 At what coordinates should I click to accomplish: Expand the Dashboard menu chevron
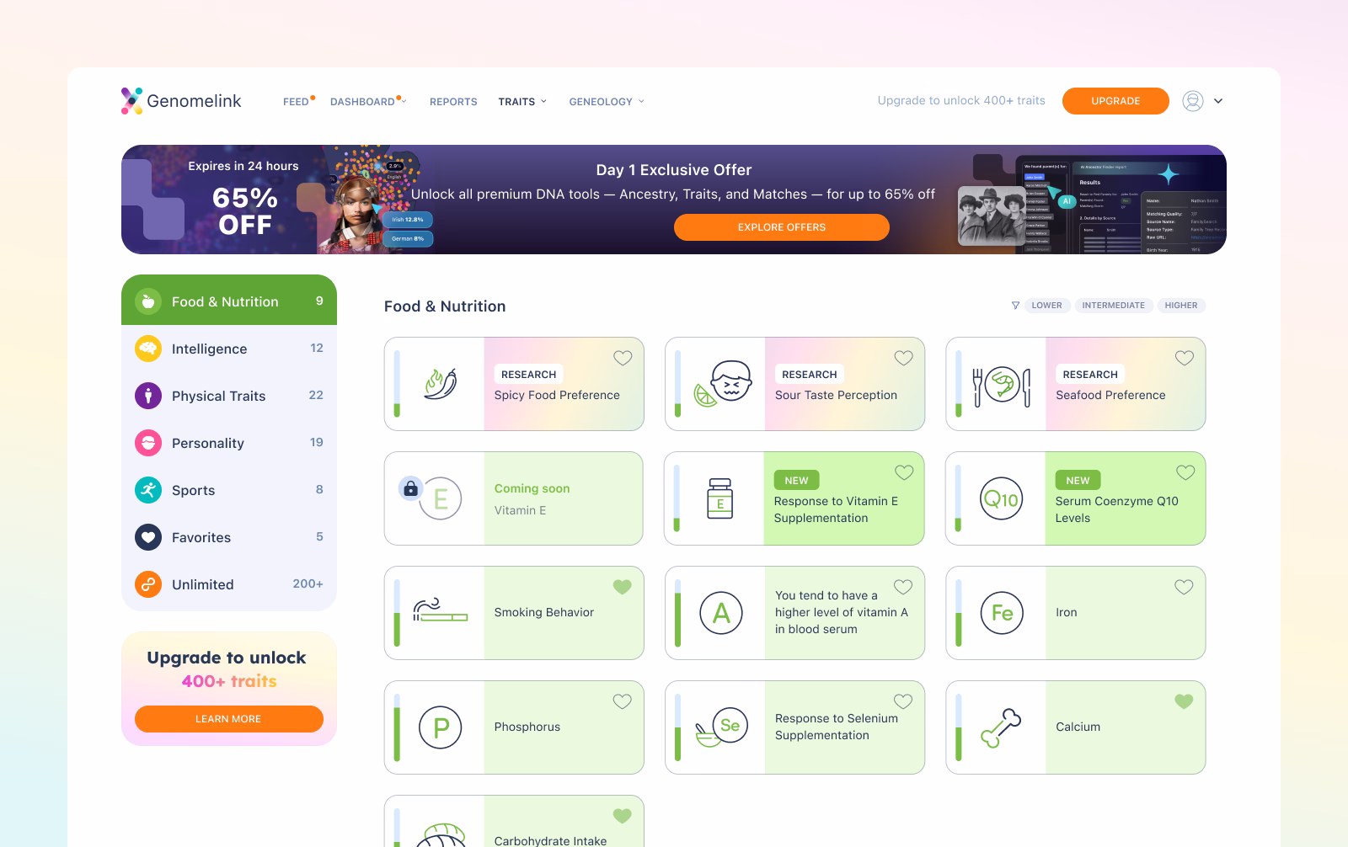(x=404, y=101)
